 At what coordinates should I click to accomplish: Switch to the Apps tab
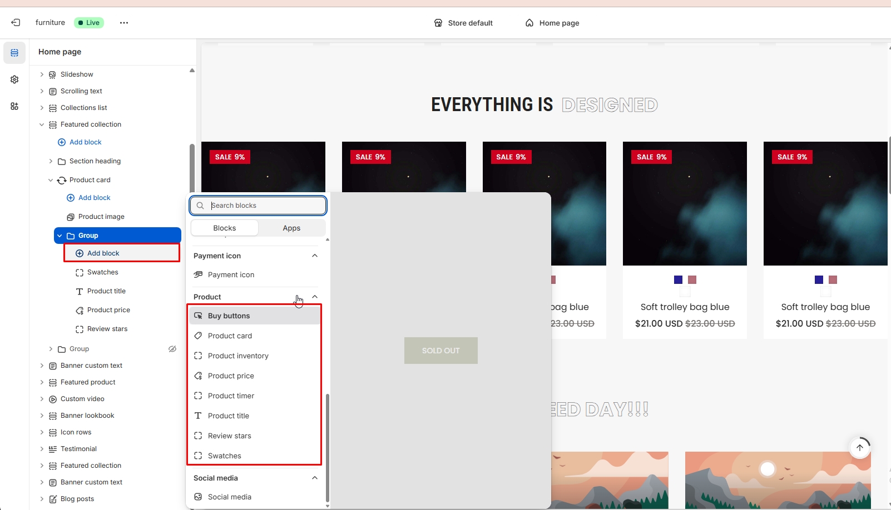tap(291, 228)
